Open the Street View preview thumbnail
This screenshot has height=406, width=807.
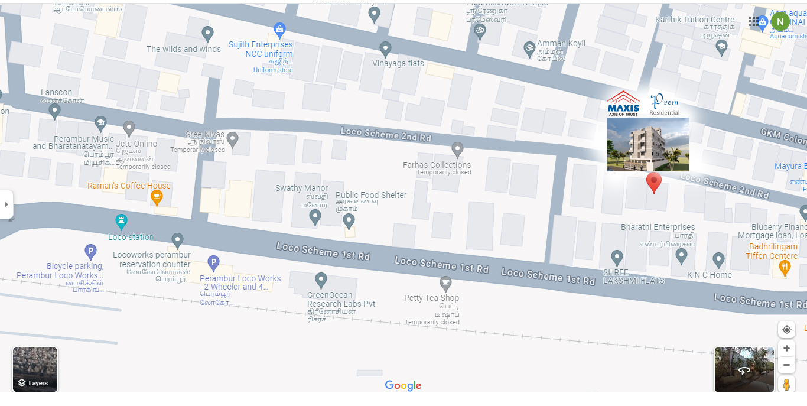coord(744,370)
